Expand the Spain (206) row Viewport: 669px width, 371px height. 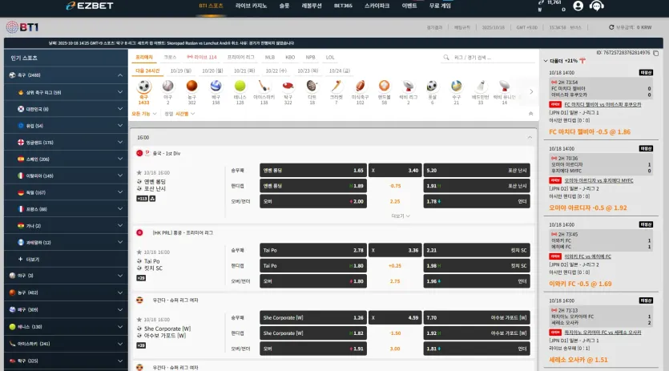coord(66,159)
